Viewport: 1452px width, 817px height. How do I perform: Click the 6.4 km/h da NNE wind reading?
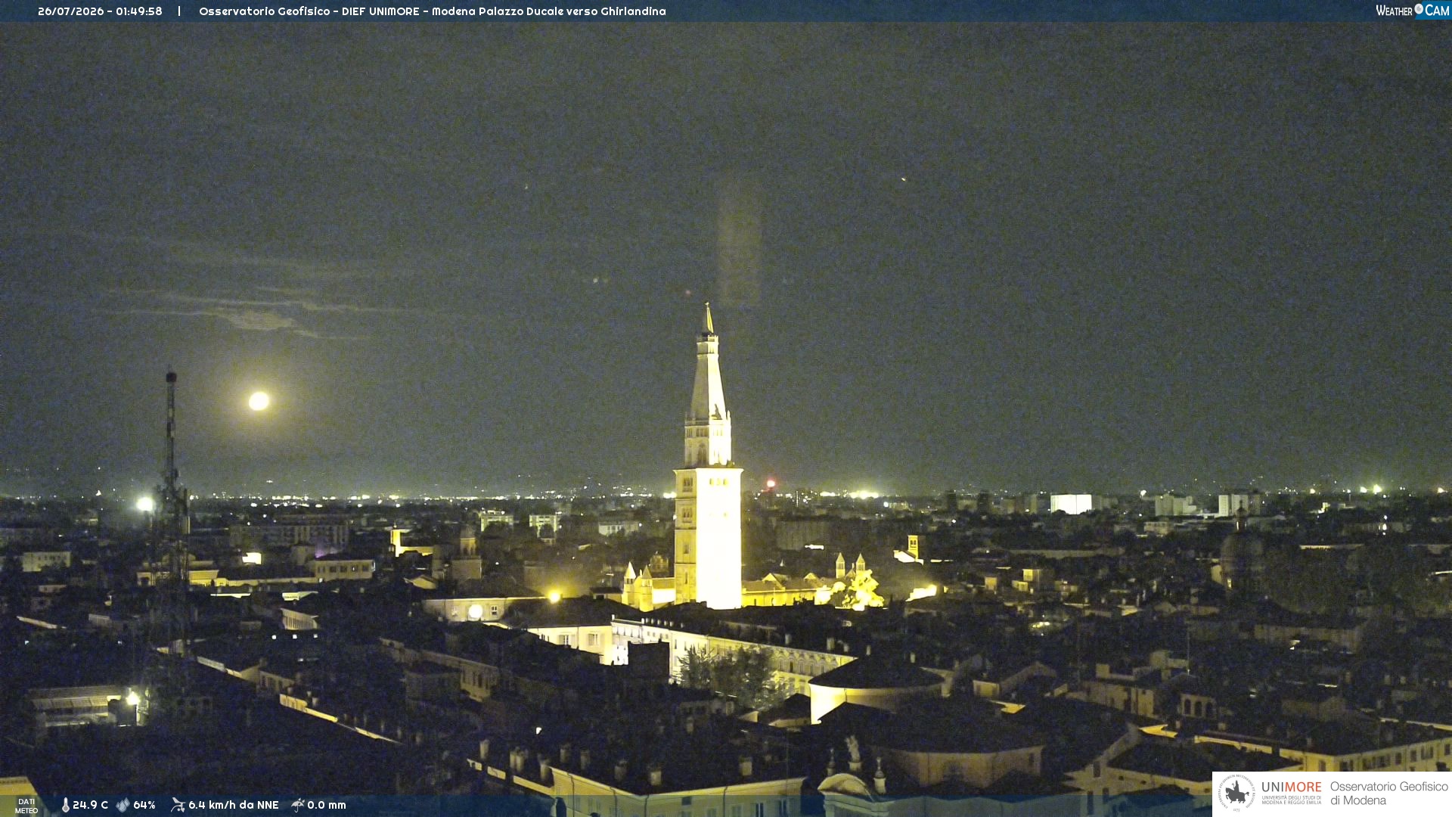234,805
